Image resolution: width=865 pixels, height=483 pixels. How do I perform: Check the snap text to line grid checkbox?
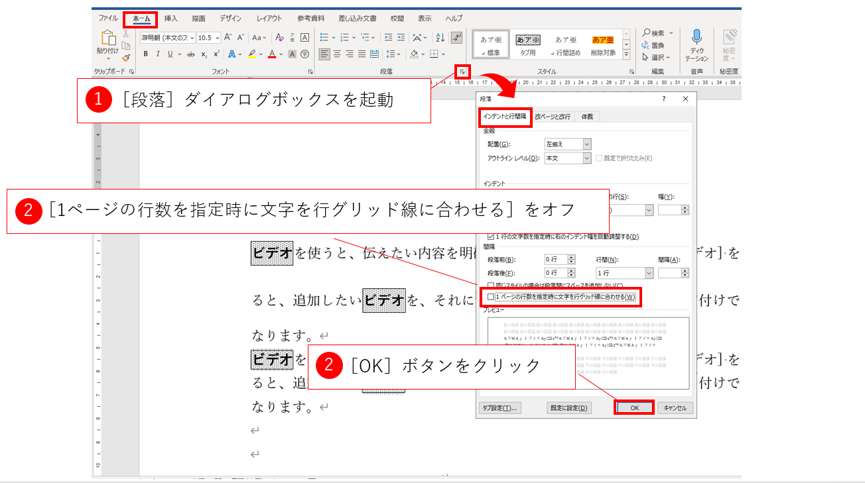click(491, 297)
